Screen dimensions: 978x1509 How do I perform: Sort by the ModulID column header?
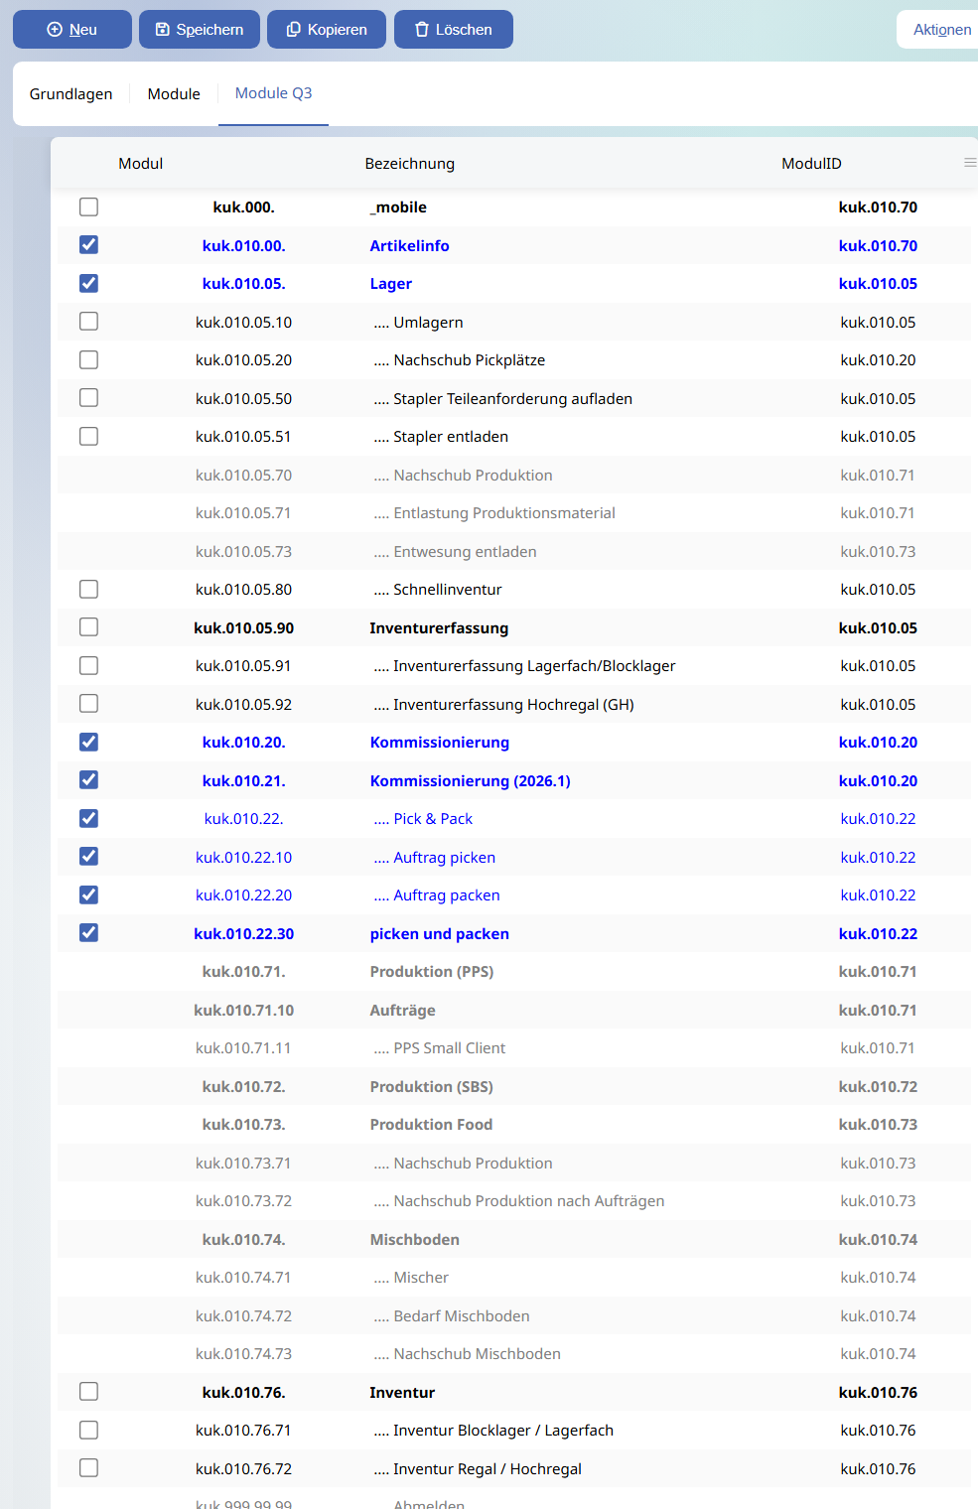tap(811, 164)
